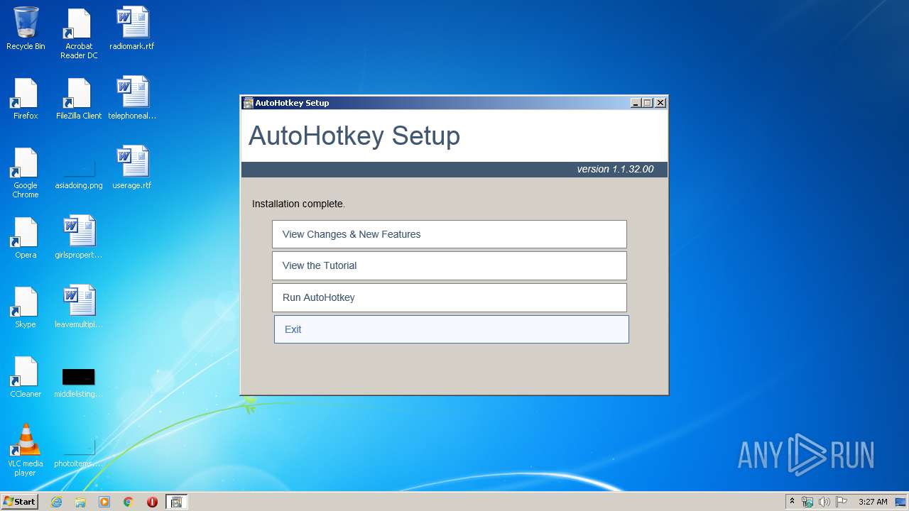Click the Show desktop button

point(901,502)
